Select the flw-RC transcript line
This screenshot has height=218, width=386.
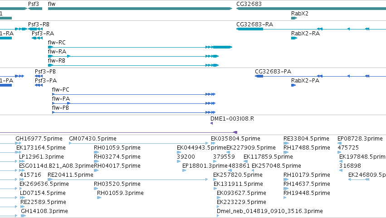point(140,47)
